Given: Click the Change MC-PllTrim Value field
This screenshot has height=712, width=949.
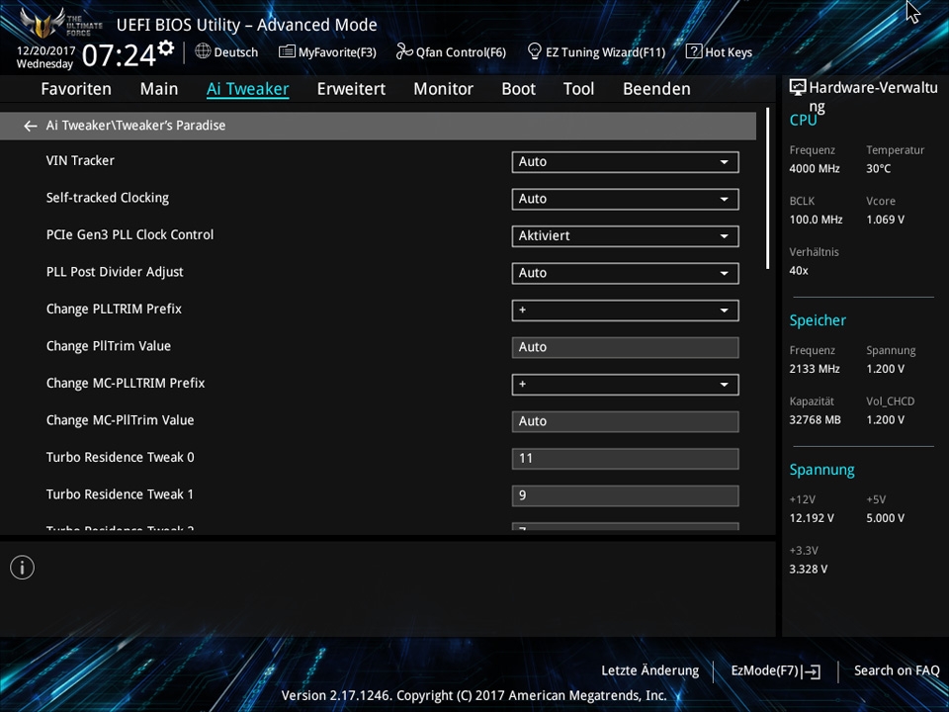Looking at the screenshot, I should [x=625, y=421].
